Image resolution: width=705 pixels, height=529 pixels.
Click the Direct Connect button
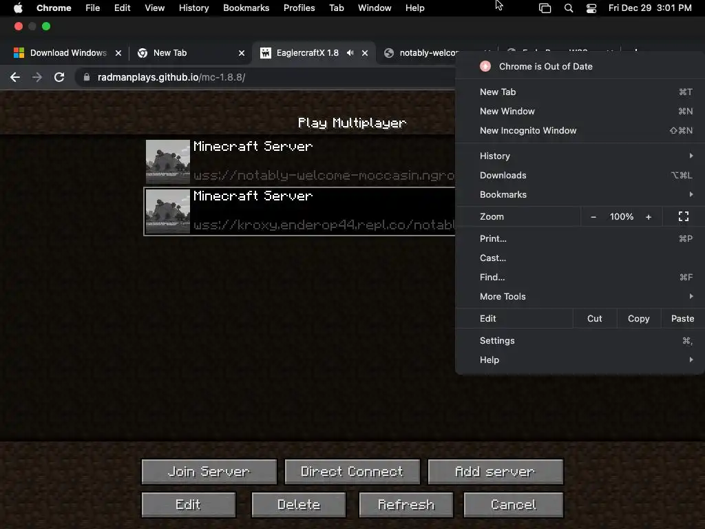pyautogui.click(x=352, y=471)
